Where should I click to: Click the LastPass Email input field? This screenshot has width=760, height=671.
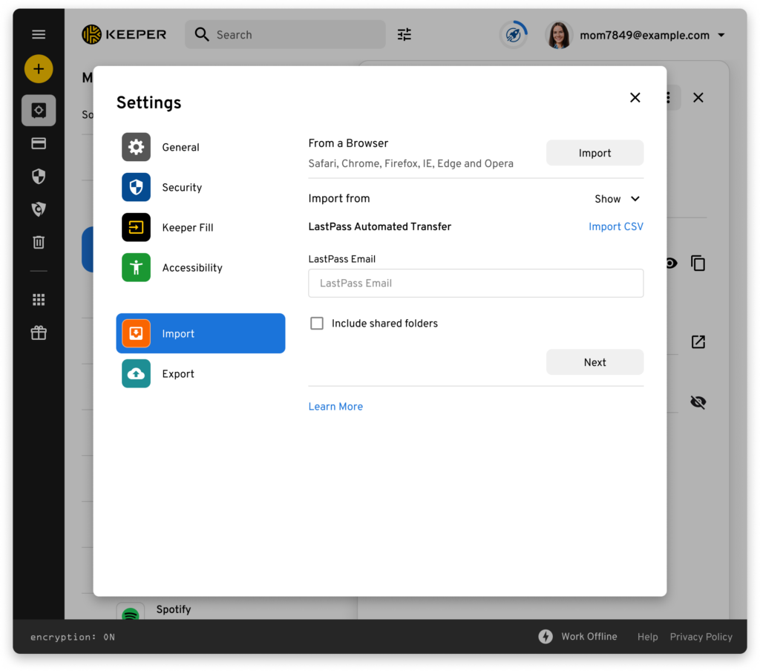(476, 284)
